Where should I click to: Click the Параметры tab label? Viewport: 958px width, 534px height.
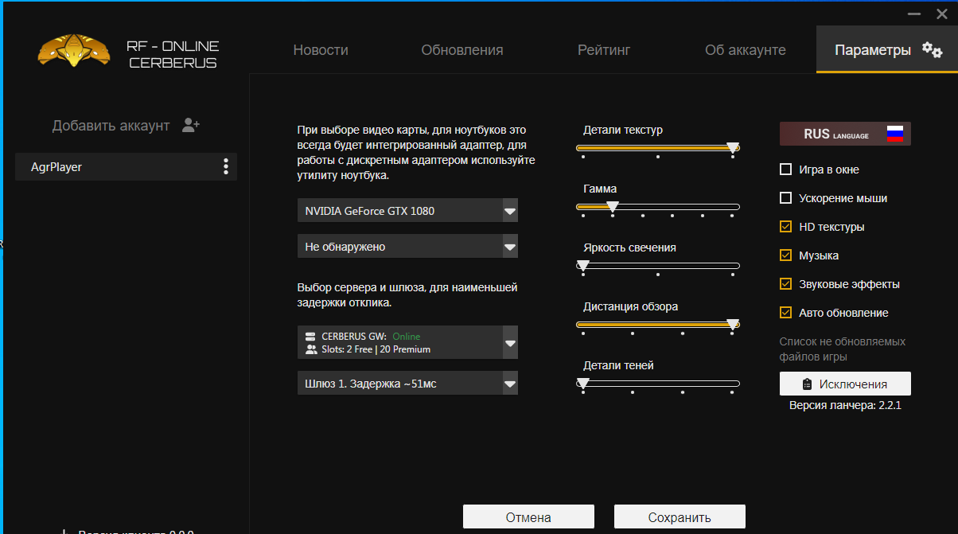pos(873,50)
